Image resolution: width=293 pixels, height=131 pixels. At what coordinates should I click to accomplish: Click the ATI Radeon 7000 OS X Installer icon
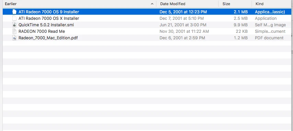point(14,18)
